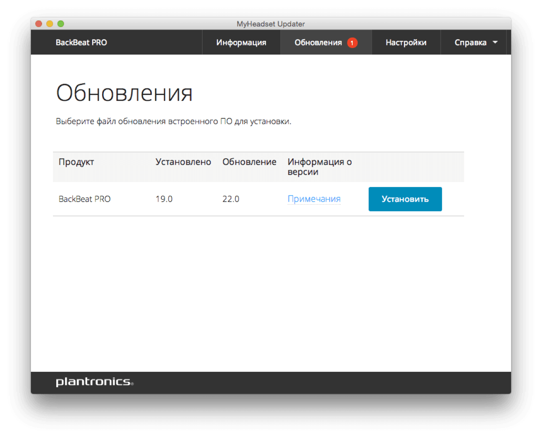Click the Продукт column header
The width and height of the screenshot is (542, 438).
pos(76,162)
